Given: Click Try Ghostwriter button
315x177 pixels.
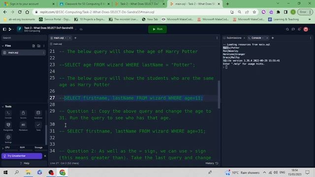Looking at the screenshot, I should tap(22, 156).
